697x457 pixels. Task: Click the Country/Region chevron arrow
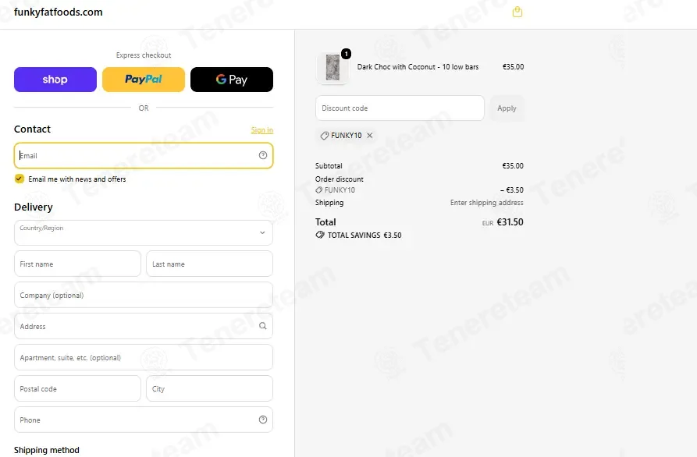click(x=262, y=232)
